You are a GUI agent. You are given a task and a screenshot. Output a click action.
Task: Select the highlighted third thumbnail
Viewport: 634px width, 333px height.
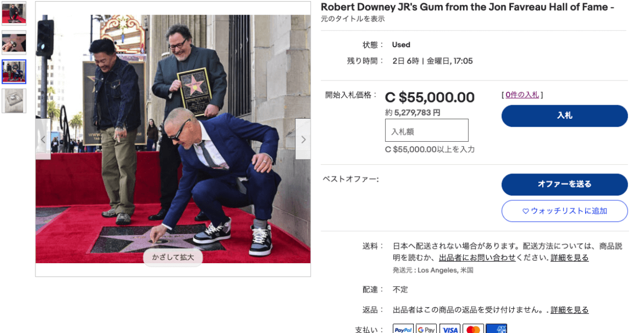click(x=14, y=71)
